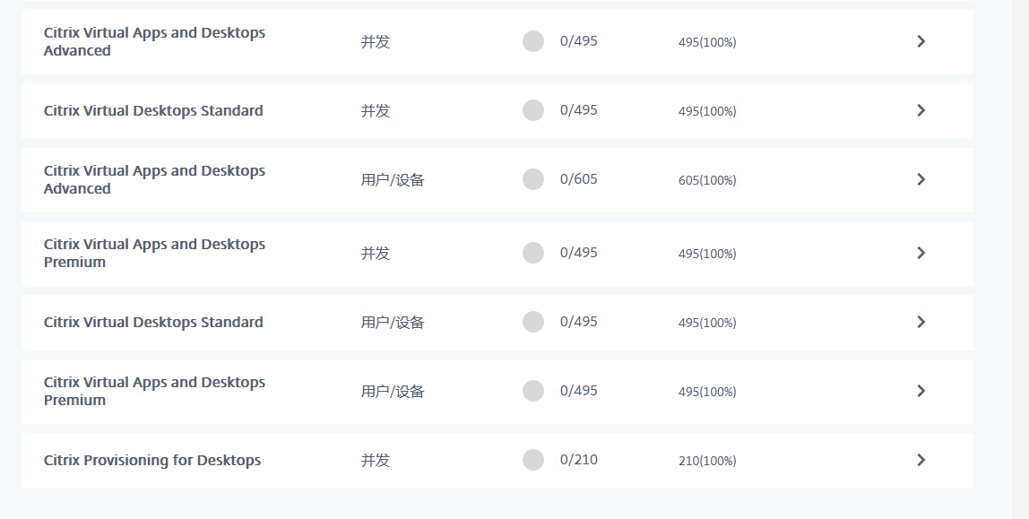Select the Citrix Provisioning for Desktops product name
Viewport: 1029px width, 519px height.
pos(152,461)
